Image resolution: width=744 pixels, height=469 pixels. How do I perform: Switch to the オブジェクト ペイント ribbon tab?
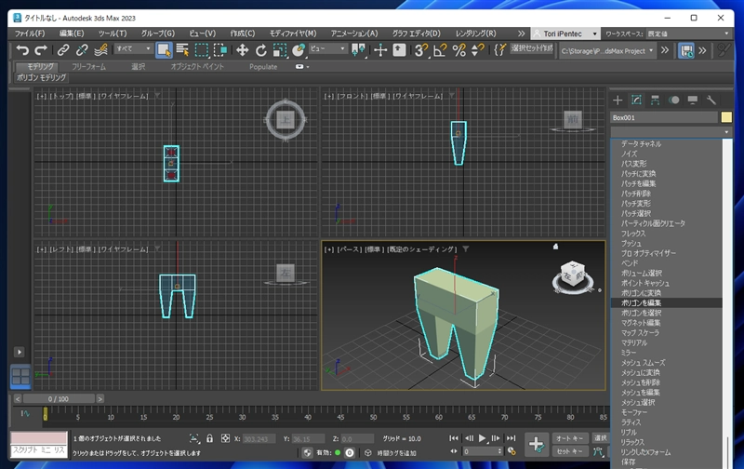(197, 67)
